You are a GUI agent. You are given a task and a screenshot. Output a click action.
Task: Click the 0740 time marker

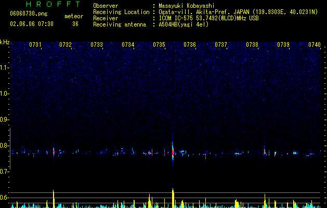tap(315, 45)
